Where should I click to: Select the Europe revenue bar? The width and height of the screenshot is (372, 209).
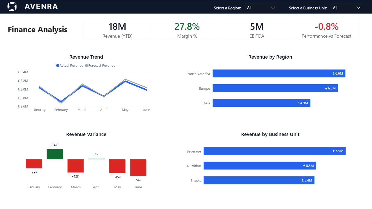point(275,88)
